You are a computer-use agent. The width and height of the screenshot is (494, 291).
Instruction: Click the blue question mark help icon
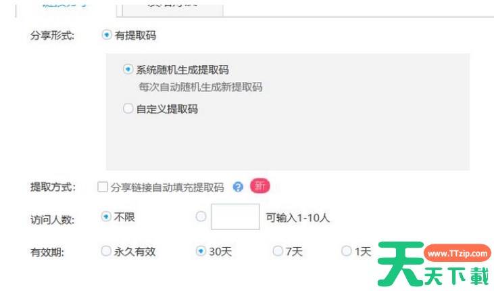coord(238,187)
